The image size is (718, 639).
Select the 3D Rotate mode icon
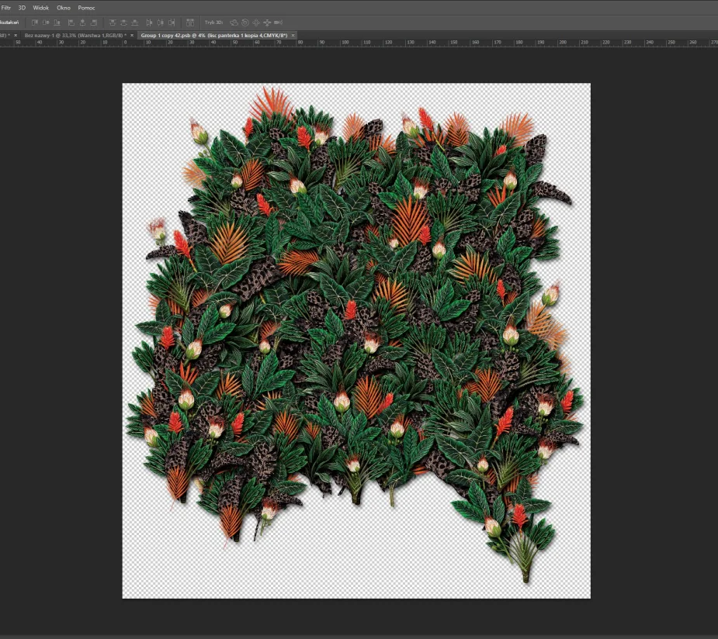[234, 22]
